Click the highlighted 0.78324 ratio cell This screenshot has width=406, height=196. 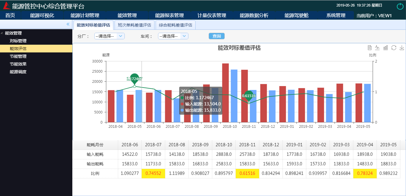[x=365, y=173]
